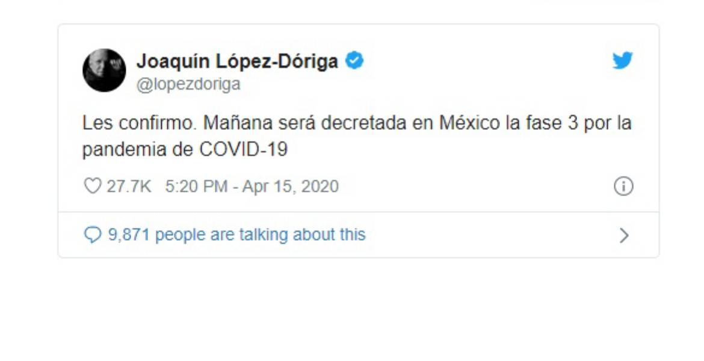Screen dimensions: 704x361
Task: Visit the @lopezdoriga handle
Action: [188, 84]
